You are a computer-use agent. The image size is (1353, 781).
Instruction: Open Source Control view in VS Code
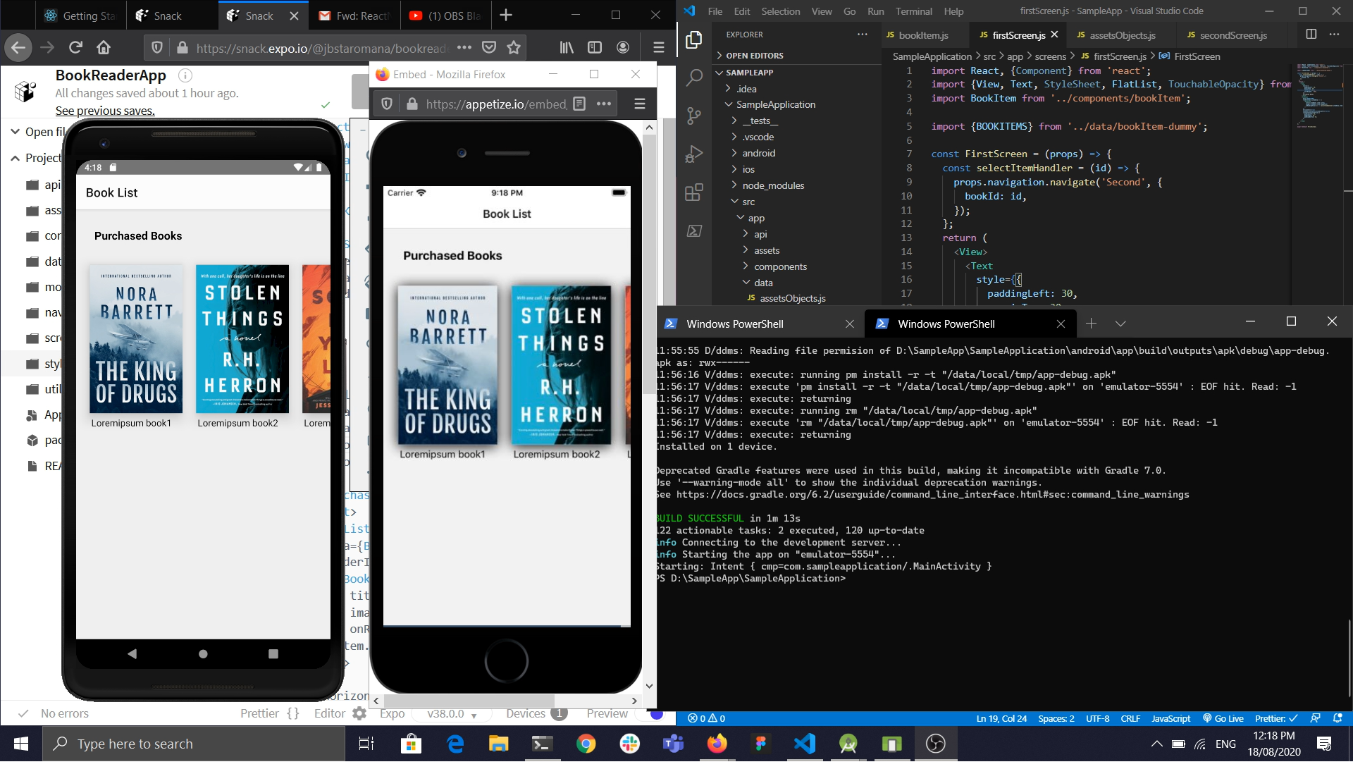694,116
